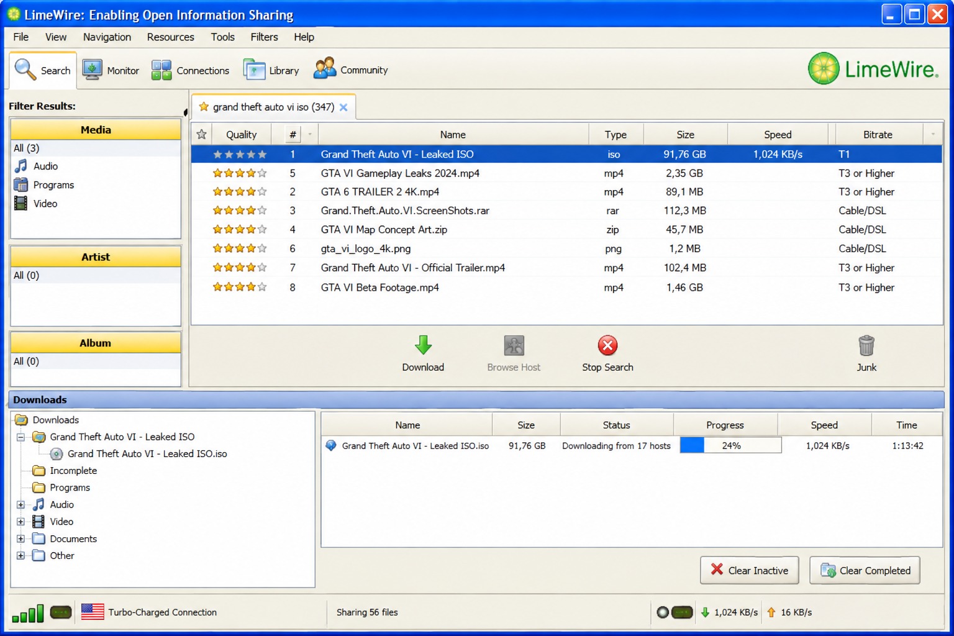This screenshot has height=636, width=954.
Task: Expand the Documents tree node
Action: [x=20, y=539]
